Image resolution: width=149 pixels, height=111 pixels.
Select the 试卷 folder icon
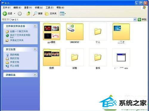[75, 57]
